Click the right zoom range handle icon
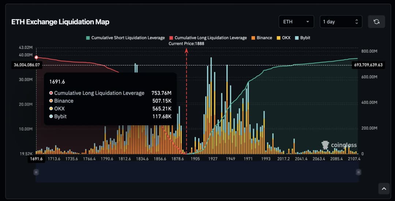The image size is (395, 201). point(358,172)
